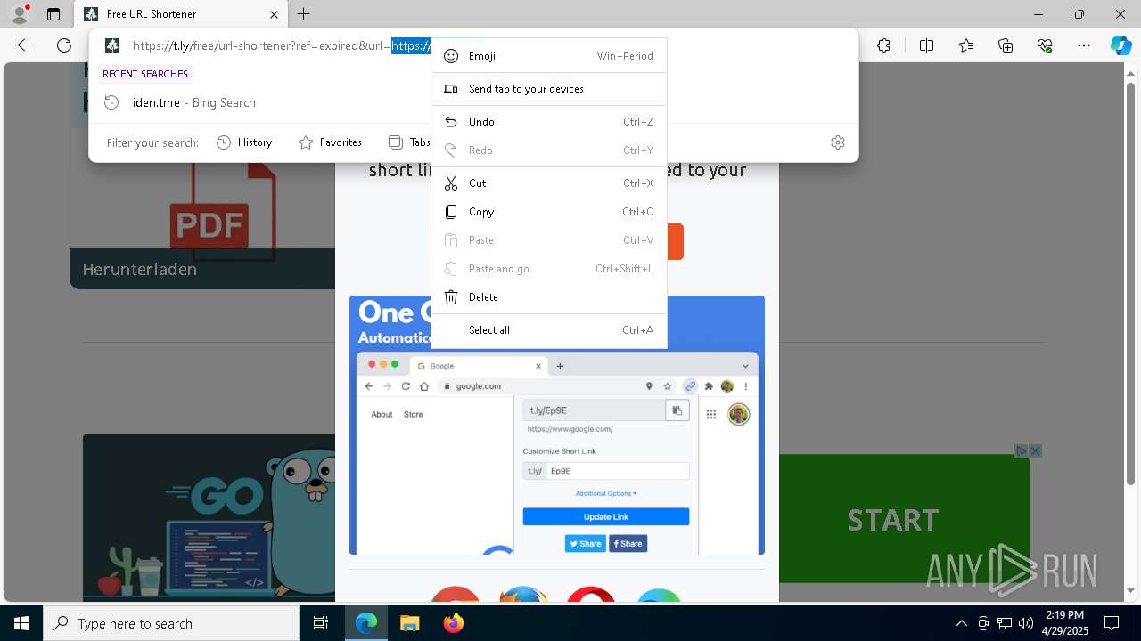Open File Explorer on taskbar
Image resolution: width=1141 pixels, height=641 pixels.
[x=409, y=623]
